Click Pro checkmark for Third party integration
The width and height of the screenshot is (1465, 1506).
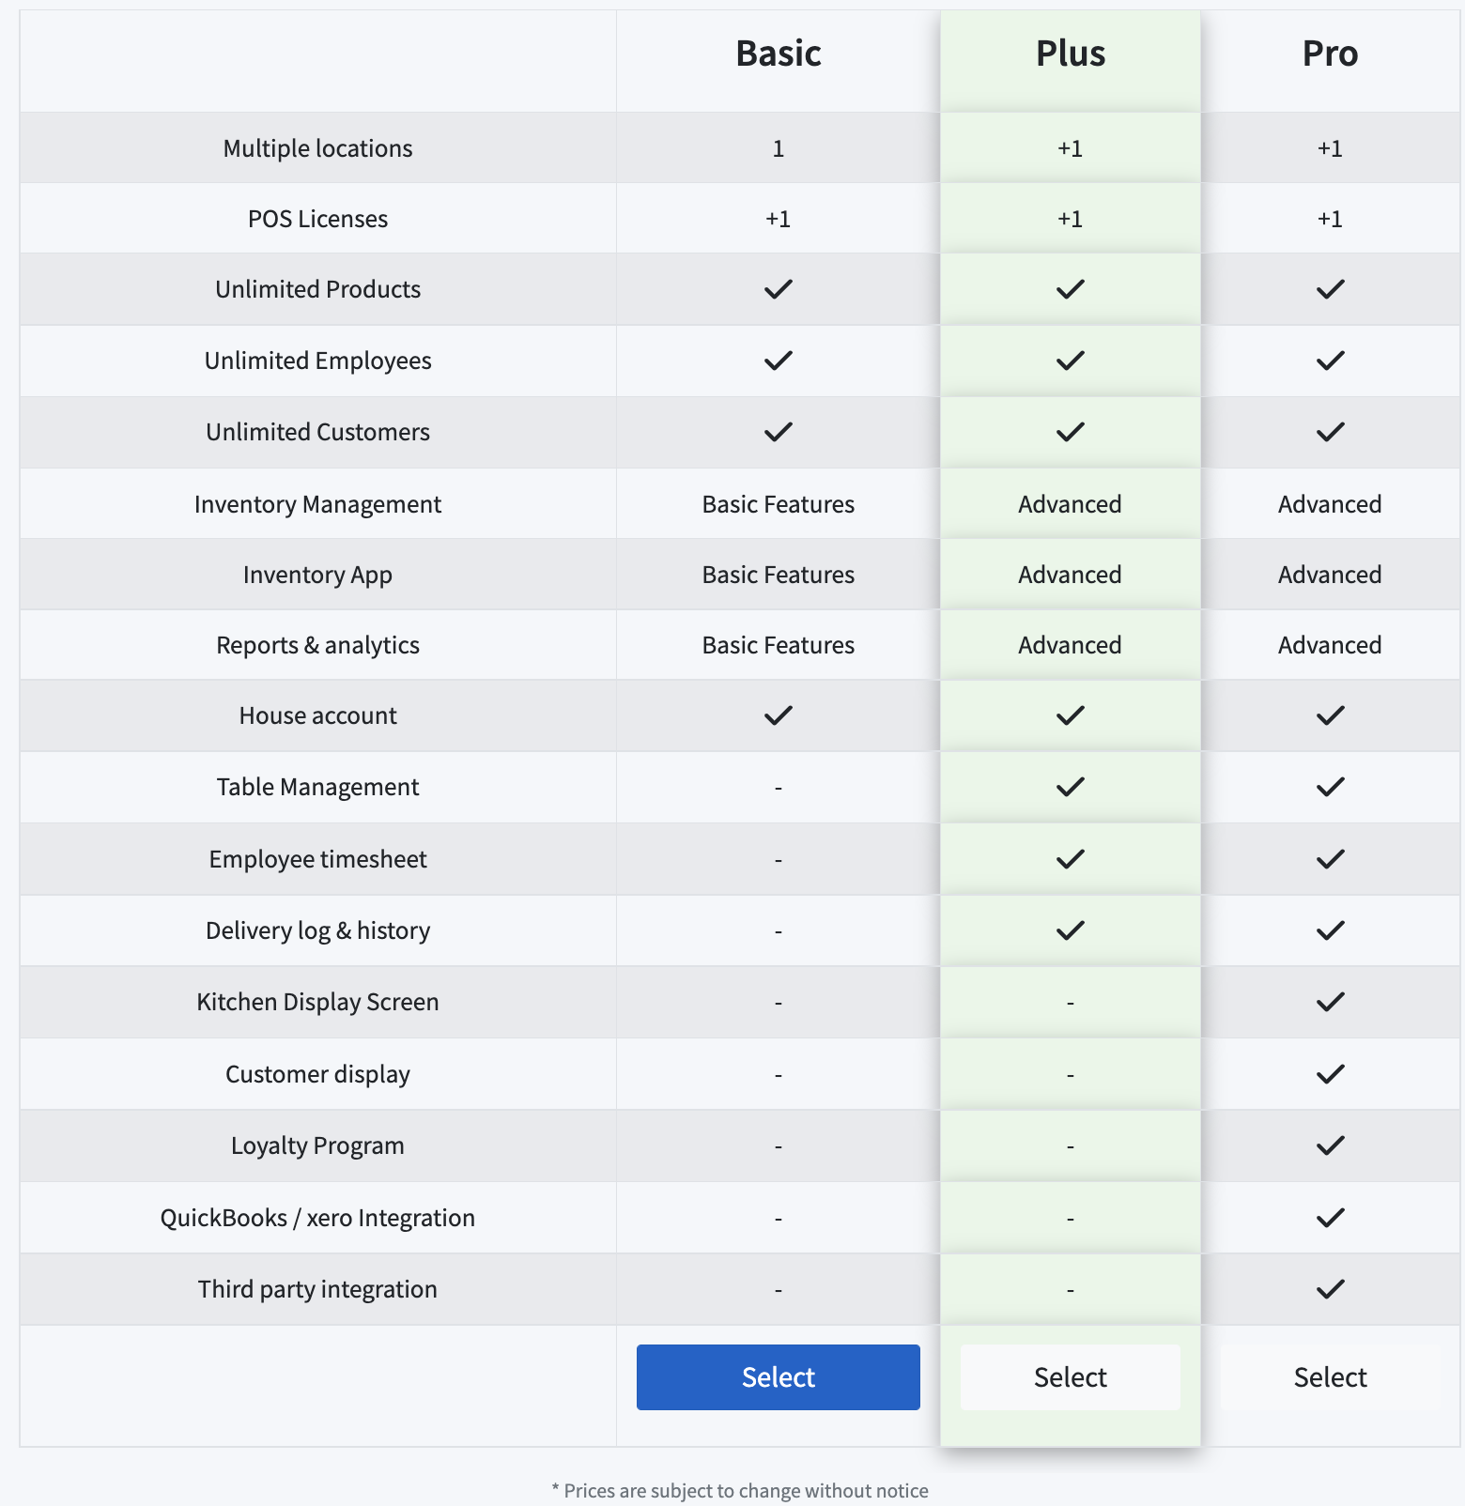click(x=1330, y=1289)
